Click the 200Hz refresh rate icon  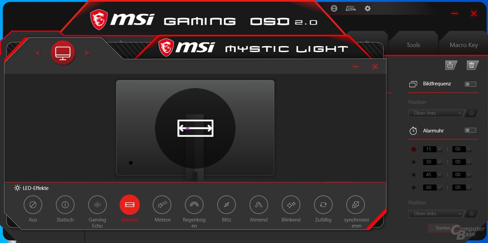coord(351,9)
